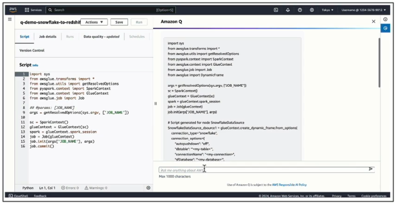Click 'connection_type="snowflake"' in Amazon Q code
This screenshot has height=204, width=398.
[194, 133]
